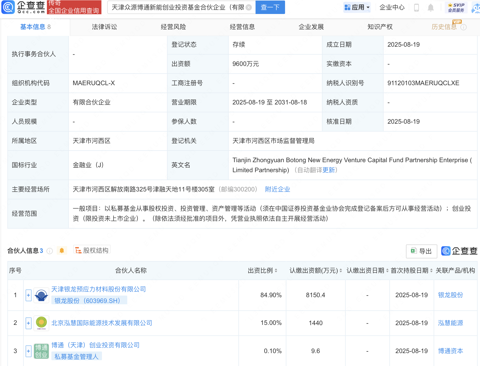This screenshot has height=366, width=480.
Task: Open 历史信息 VIP tab
Action: 444,27
